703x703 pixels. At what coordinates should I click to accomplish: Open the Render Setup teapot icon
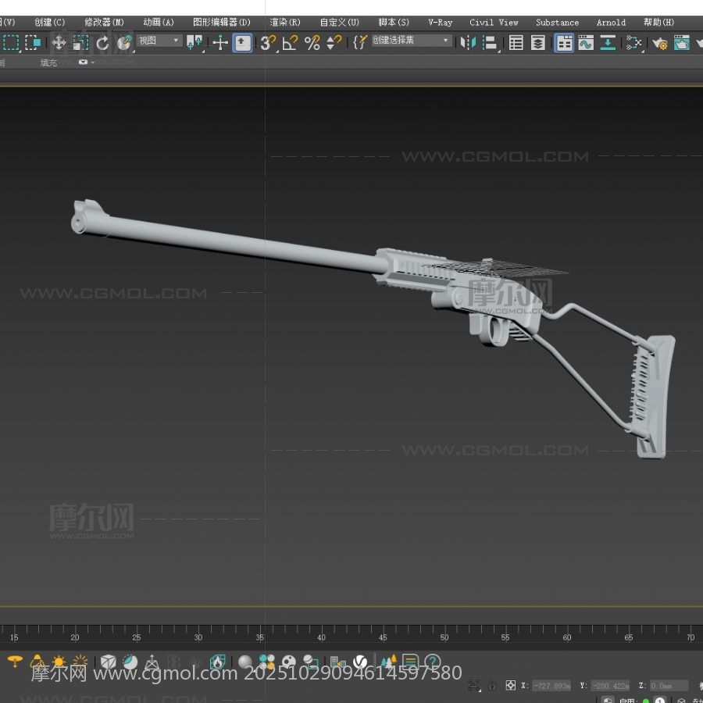tap(660, 43)
